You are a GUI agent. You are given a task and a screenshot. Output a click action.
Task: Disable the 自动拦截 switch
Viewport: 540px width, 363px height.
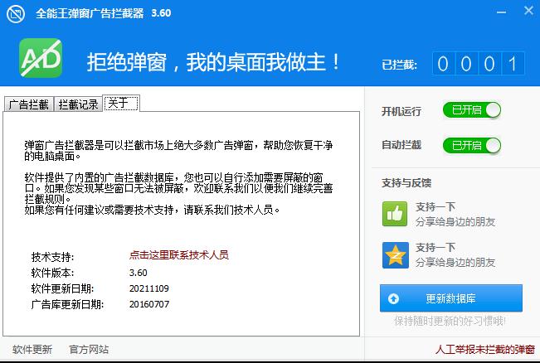(x=472, y=145)
